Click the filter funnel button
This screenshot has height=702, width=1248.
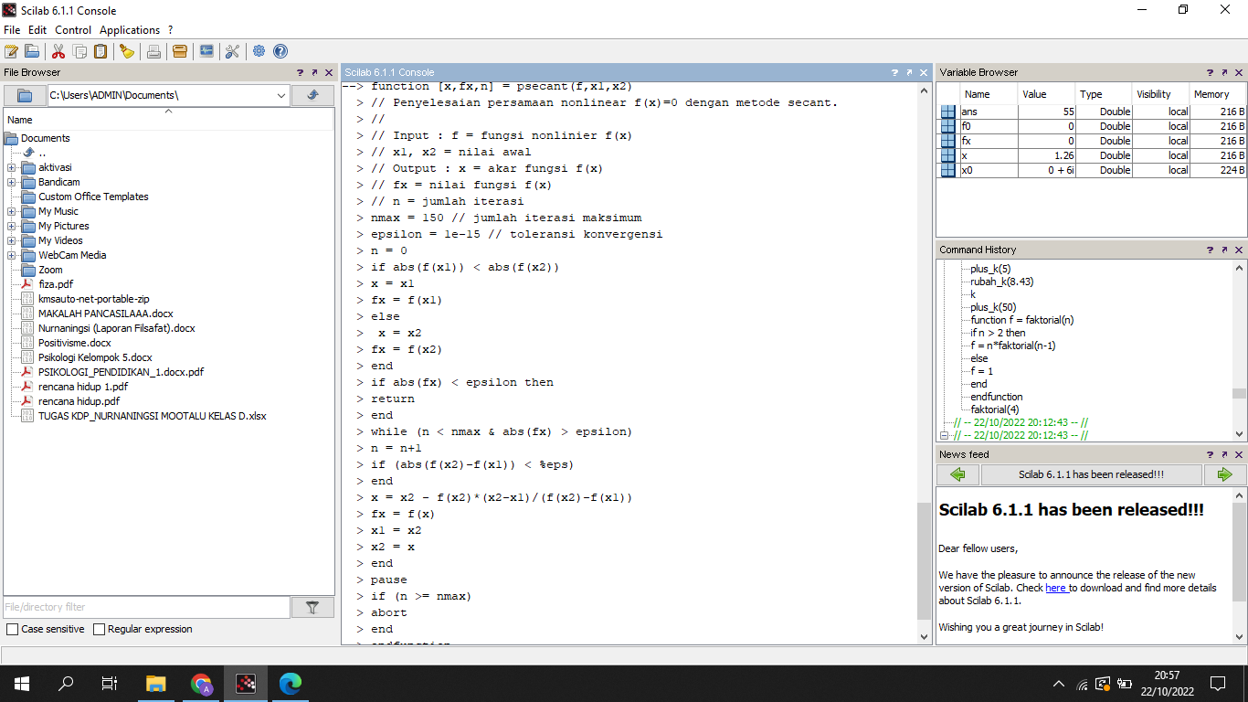[x=312, y=607]
